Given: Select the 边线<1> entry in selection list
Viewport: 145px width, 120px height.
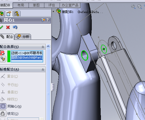Looking at the screenshot, I should (x=27, y=53).
